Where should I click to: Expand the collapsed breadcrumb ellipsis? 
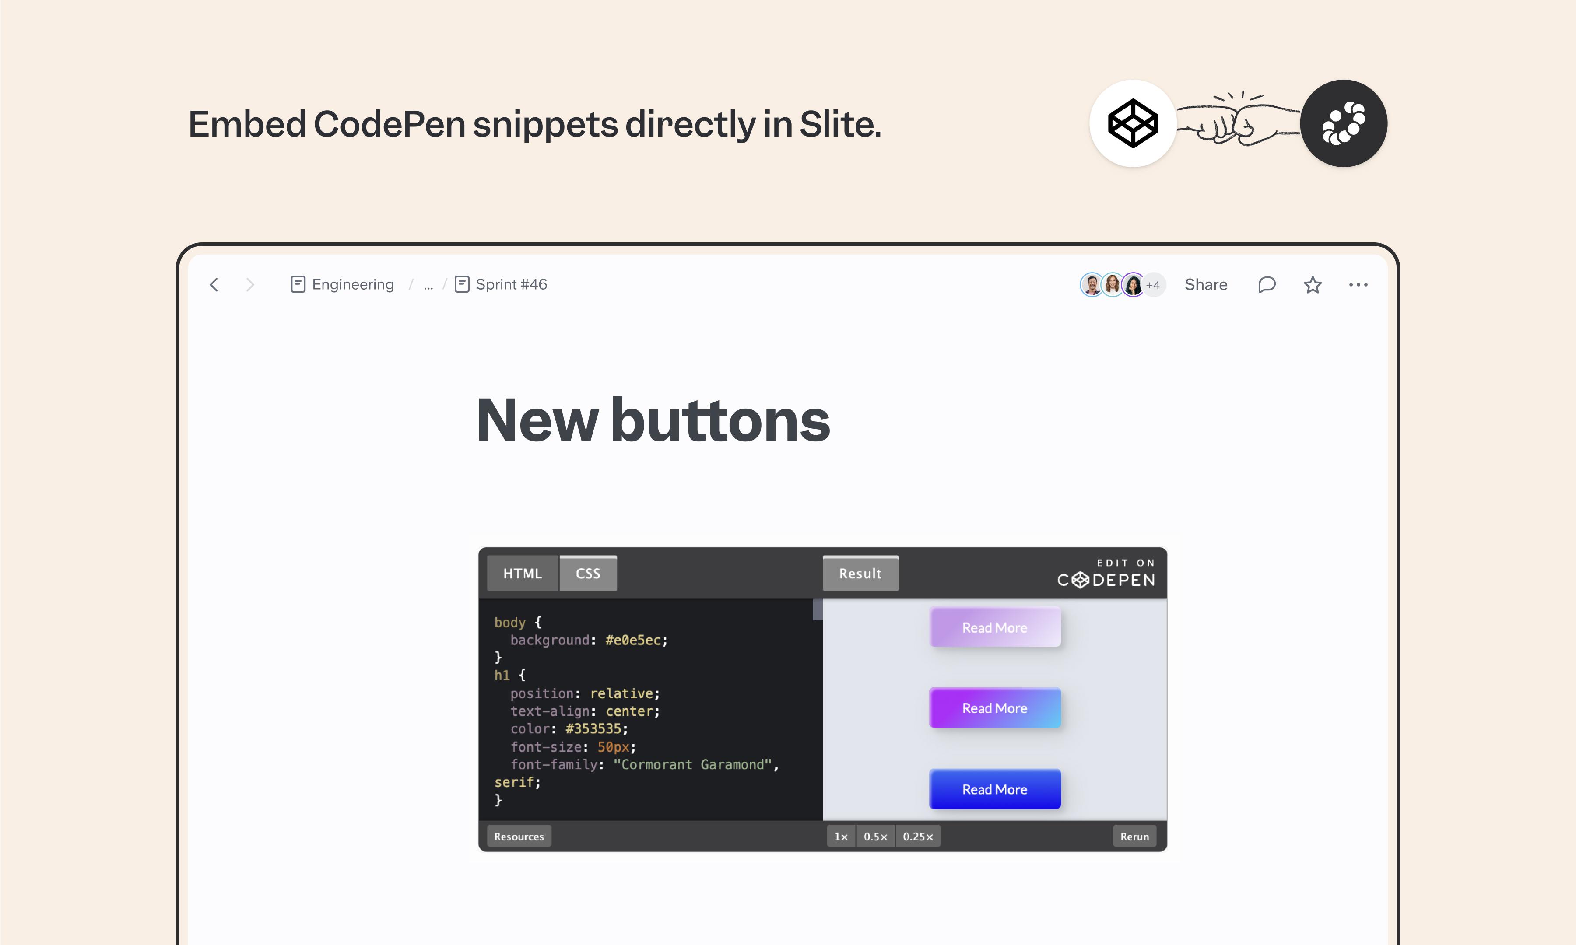(x=428, y=286)
